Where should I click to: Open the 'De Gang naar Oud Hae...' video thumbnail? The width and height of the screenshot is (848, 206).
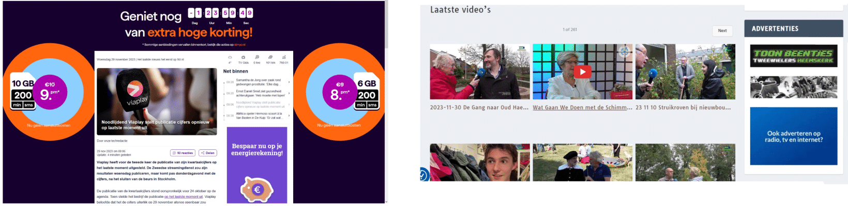[x=480, y=72]
